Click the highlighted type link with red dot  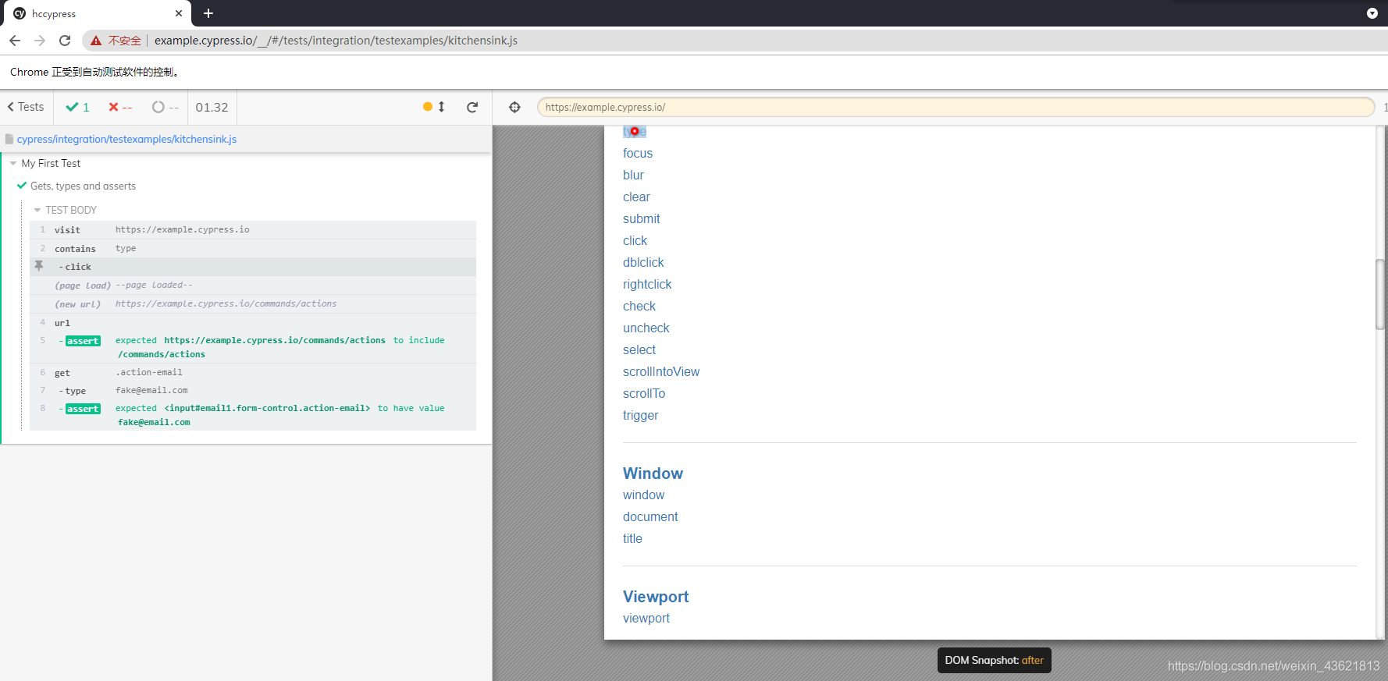click(x=635, y=132)
